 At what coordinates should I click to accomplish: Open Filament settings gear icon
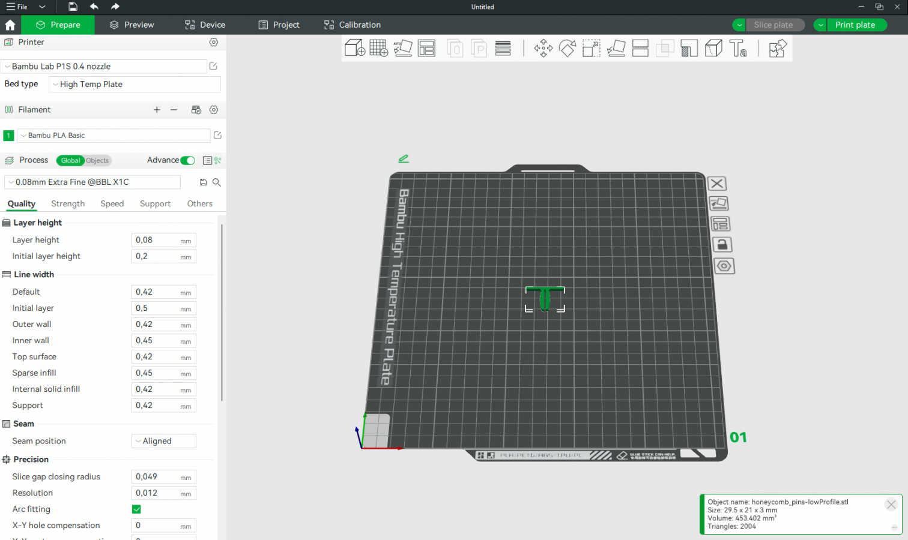coord(214,110)
